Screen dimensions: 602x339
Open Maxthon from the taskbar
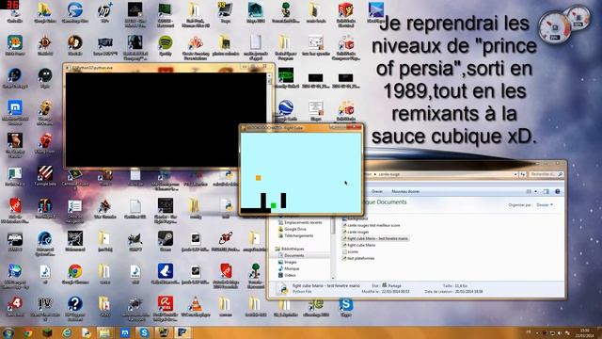[125, 332]
